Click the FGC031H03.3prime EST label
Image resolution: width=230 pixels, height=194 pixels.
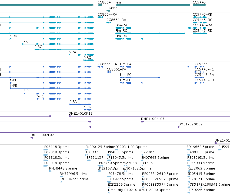[x=131, y=147]
